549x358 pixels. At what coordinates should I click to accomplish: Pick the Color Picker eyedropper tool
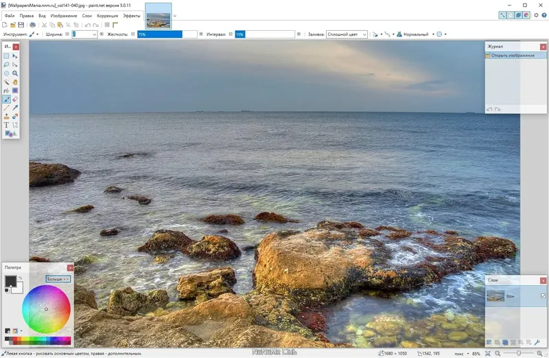click(x=15, y=108)
